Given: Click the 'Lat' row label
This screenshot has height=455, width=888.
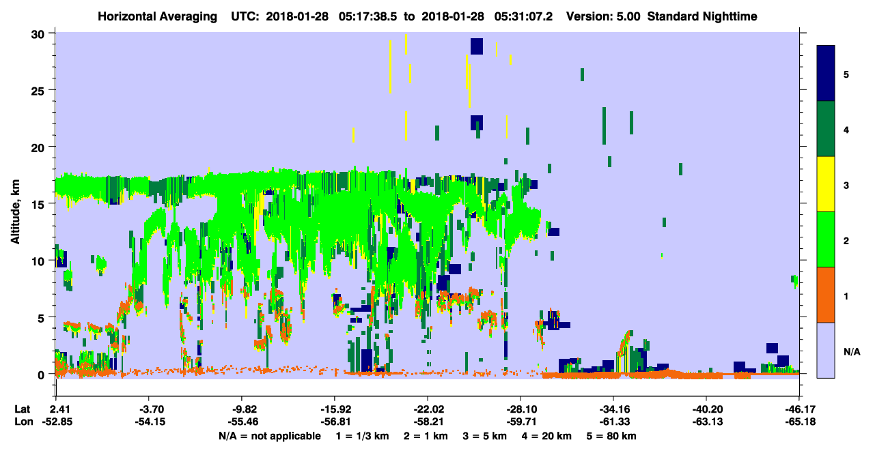Looking at the screenshot, I should click(x=22, y=409).
